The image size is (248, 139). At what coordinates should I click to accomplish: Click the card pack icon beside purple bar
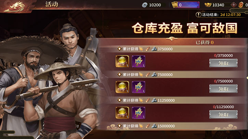click(175, 5)
